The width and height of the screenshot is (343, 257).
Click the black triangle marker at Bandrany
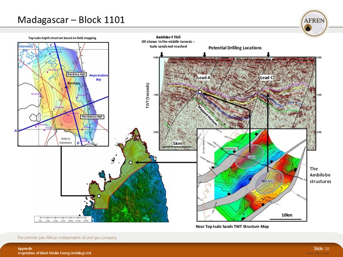(66, 87)
